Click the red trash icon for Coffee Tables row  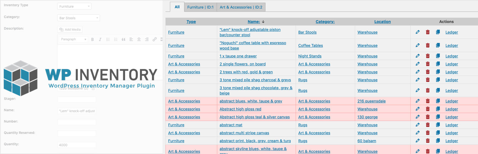tap(428, 45)
